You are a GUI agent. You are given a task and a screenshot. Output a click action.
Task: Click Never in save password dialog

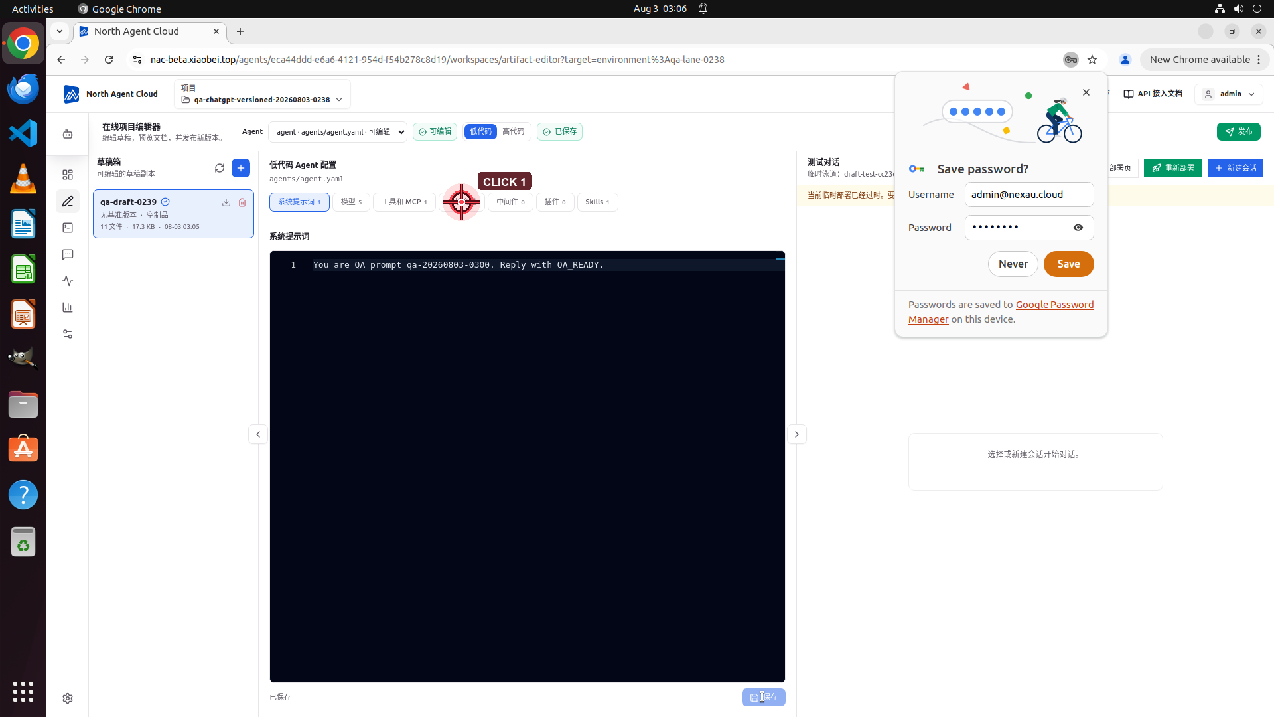point(1013,264)
